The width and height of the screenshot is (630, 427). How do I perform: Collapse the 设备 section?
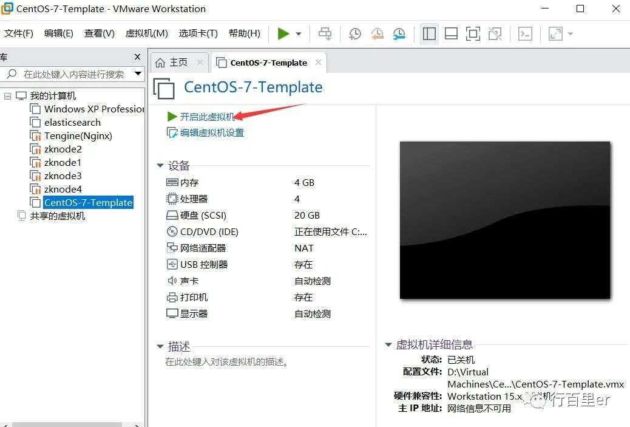click(160, 166)
